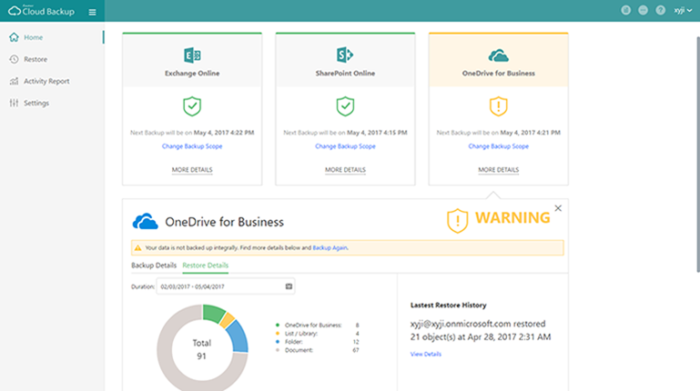The width and height of the screenshot is (700, 391).
Task: Open the xyji user dropdown
Action: tap(683, 10)
